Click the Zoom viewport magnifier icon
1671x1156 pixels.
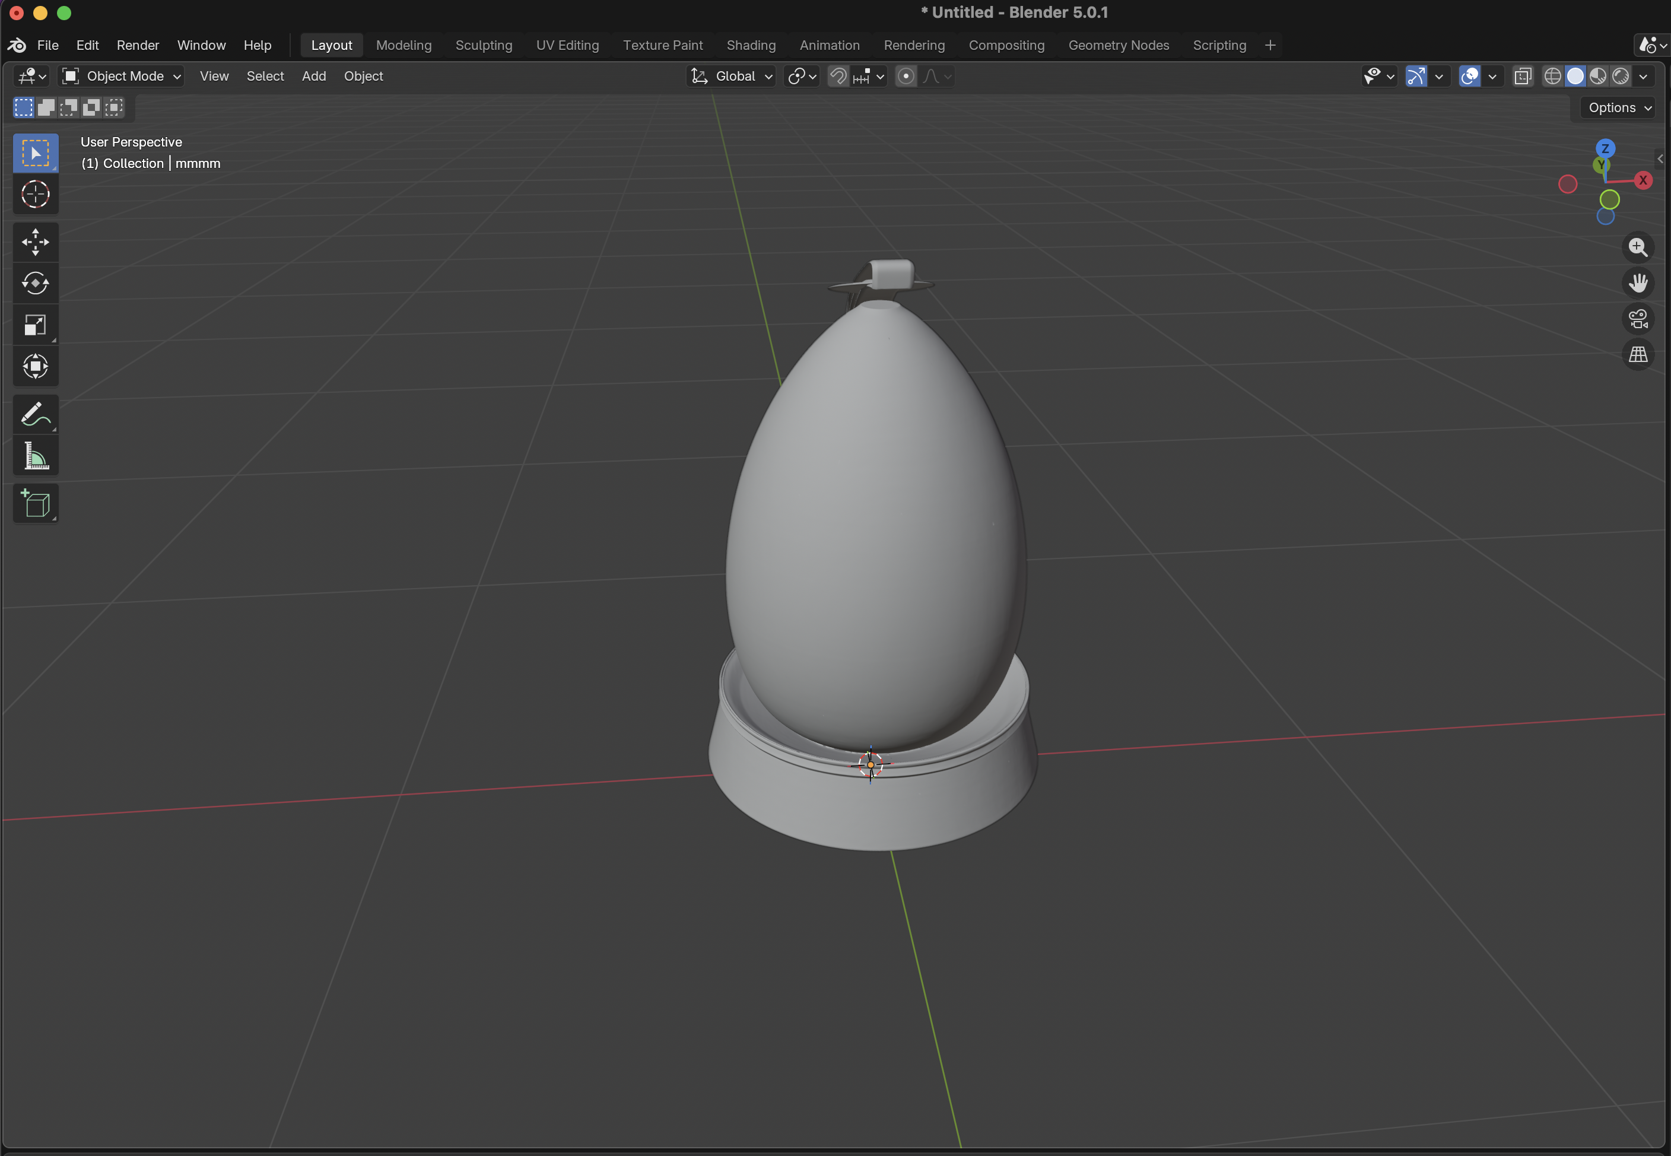coord(1638,247)
